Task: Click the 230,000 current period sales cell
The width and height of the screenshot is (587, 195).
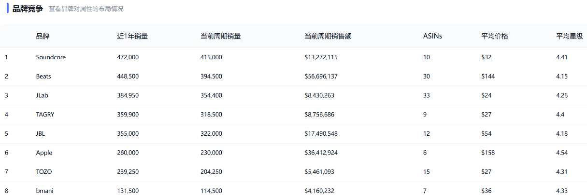Action: click(211, 153)
